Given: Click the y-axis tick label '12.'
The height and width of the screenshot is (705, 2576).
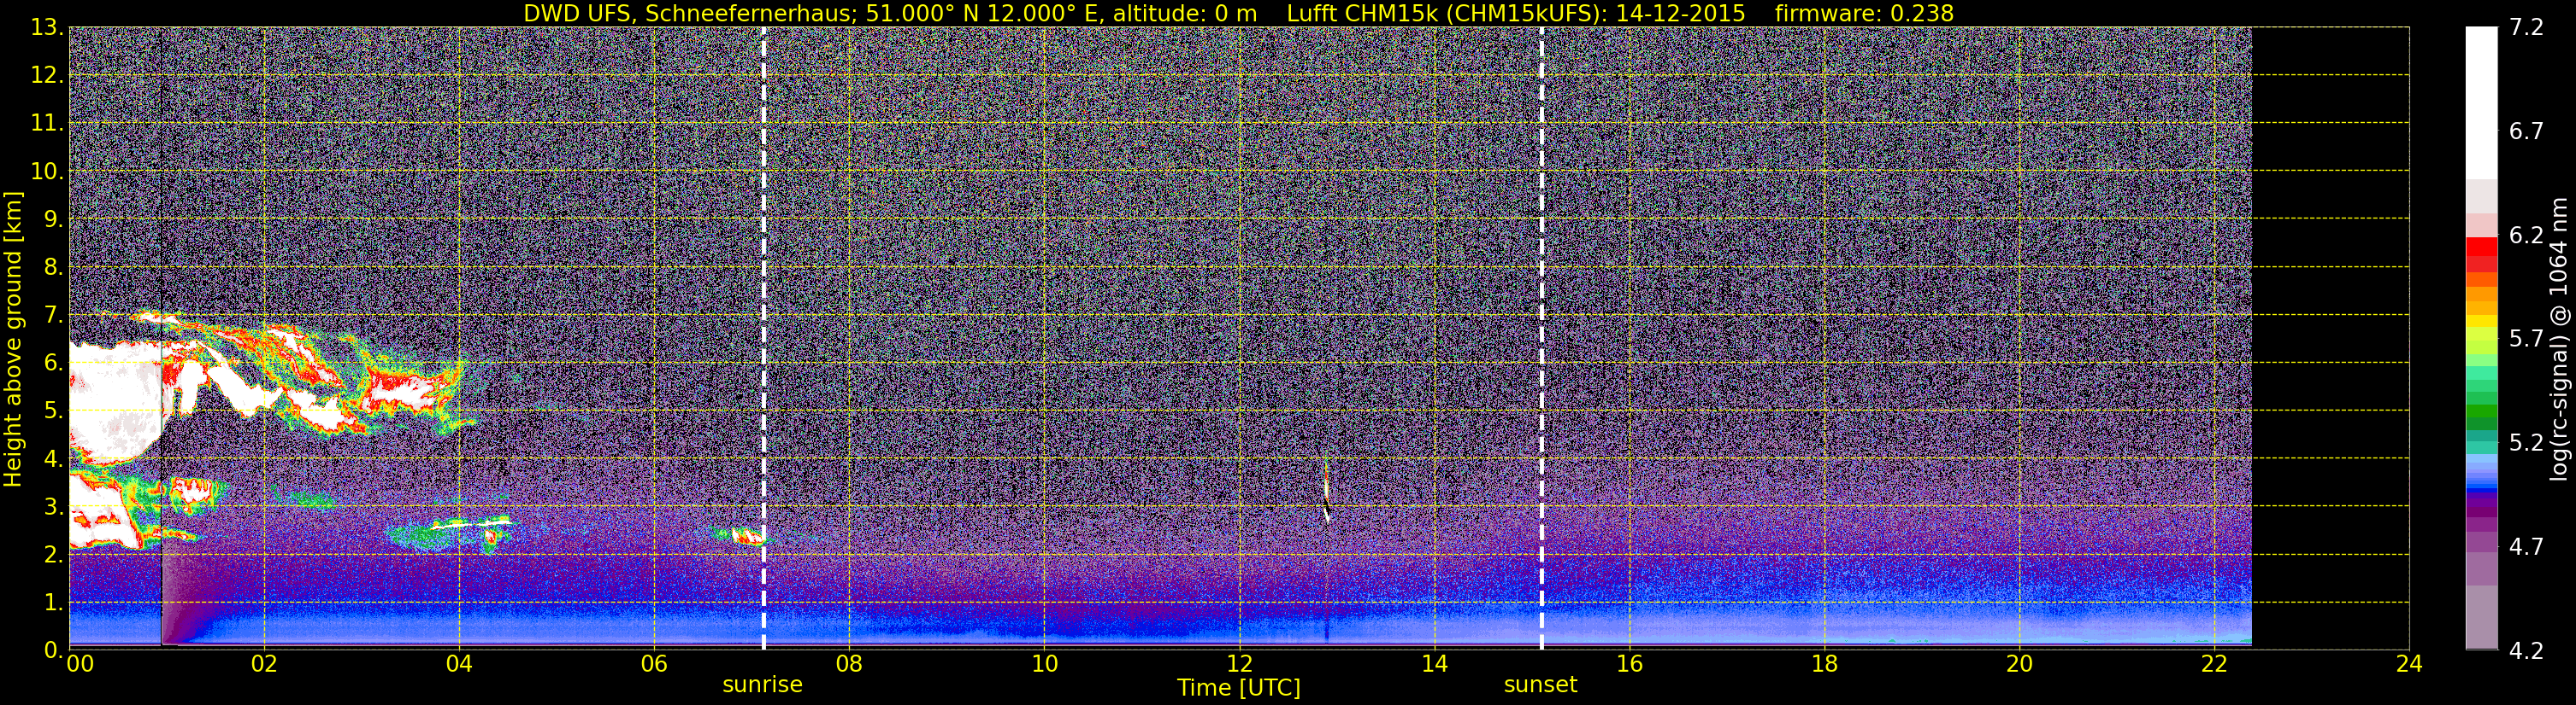Looking at the screenshot, I should tap(46, 76).
